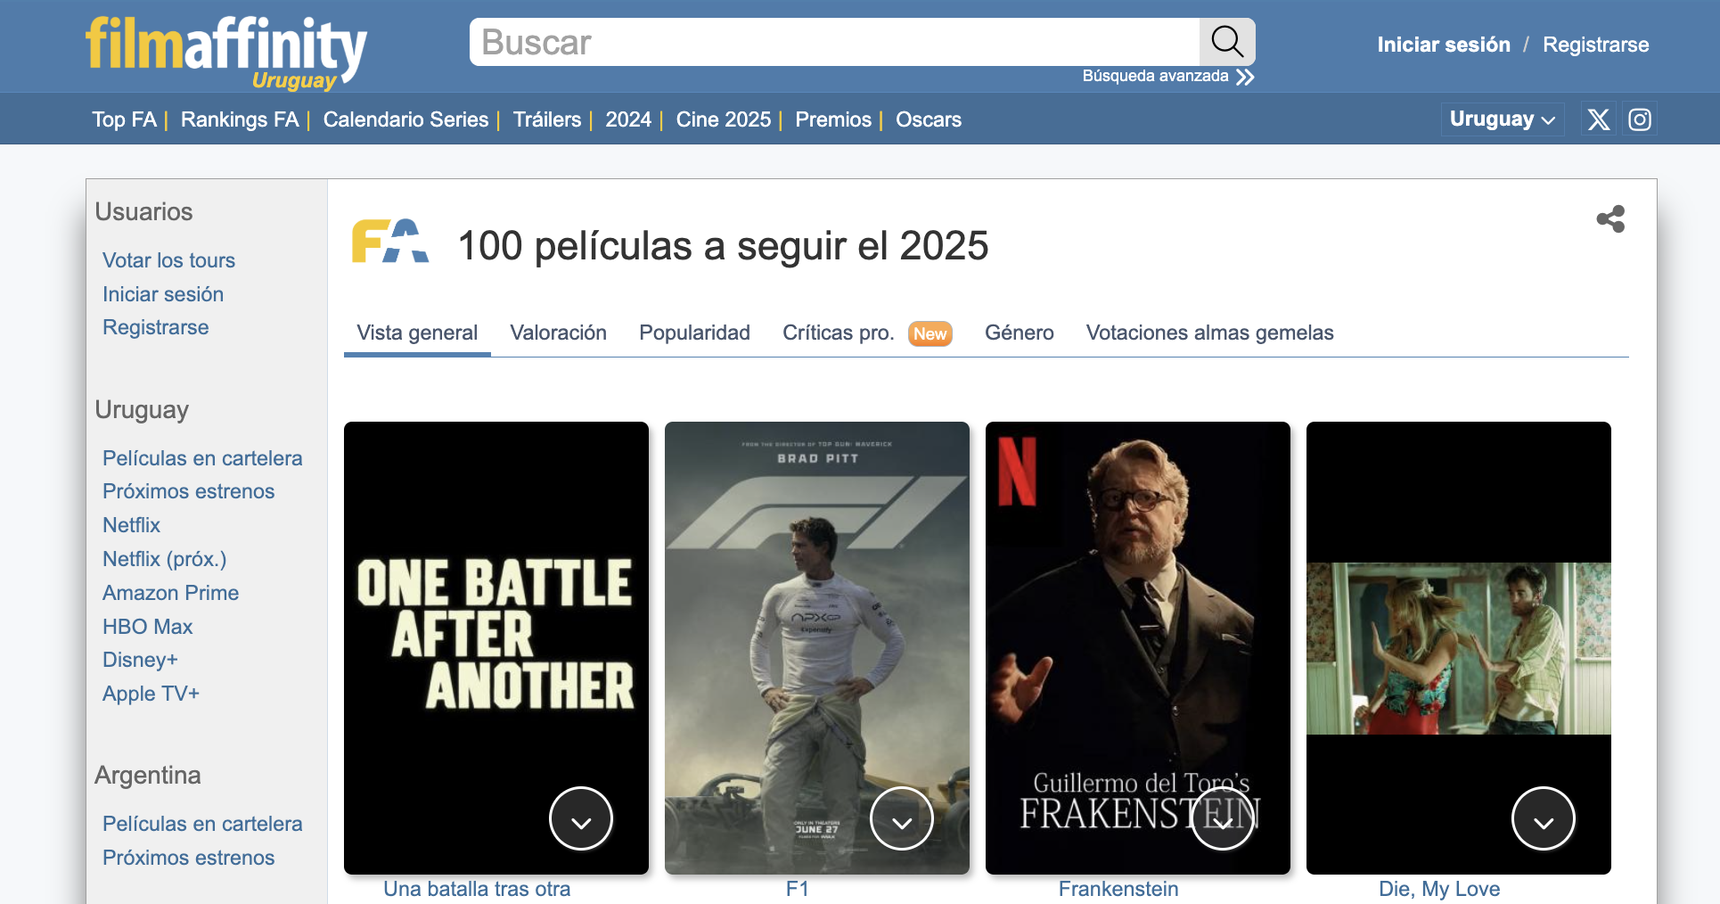The image size is (1720, 904).
Task: Switch to the Popularidad tab
Action: [x=694, y=333]
